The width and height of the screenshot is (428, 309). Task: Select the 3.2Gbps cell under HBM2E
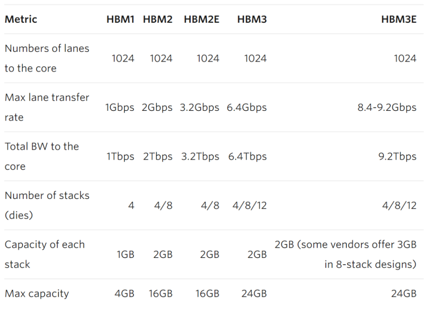pyautogui.click(x=199, y=107)
